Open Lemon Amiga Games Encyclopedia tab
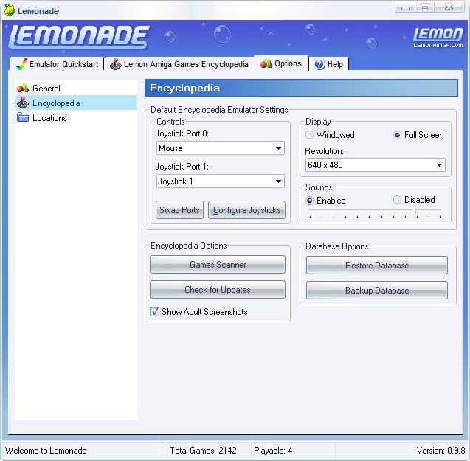This screenshot has width=470, height=461. click(179, 64)
